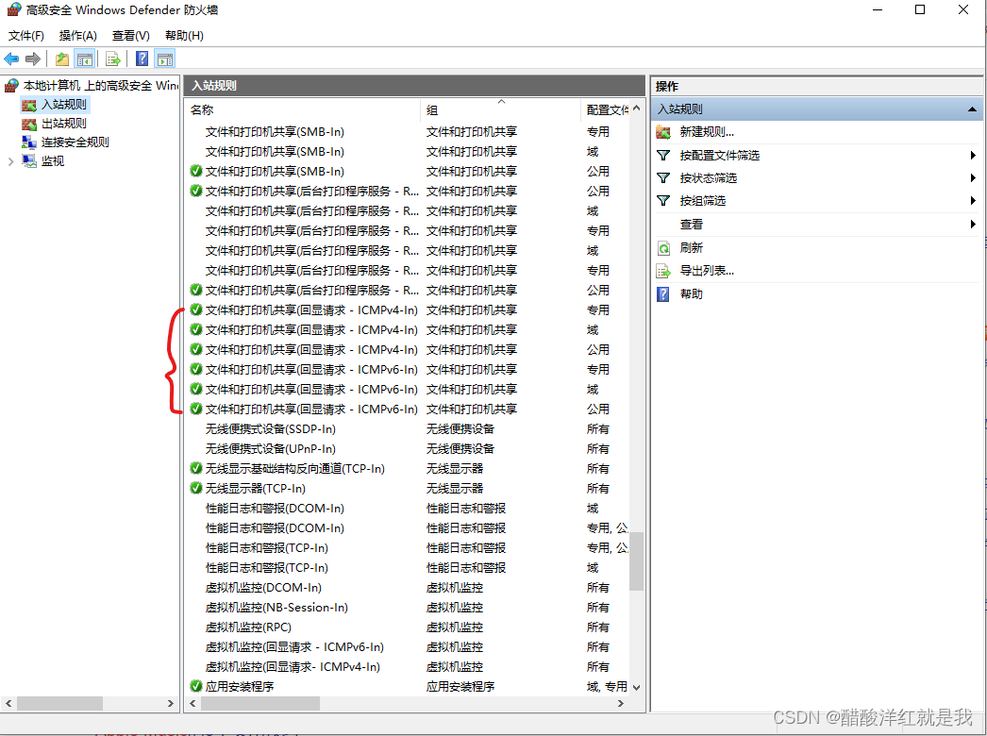
Task: Collapse the 入站规则 actions section header
Action: (972, 109)
